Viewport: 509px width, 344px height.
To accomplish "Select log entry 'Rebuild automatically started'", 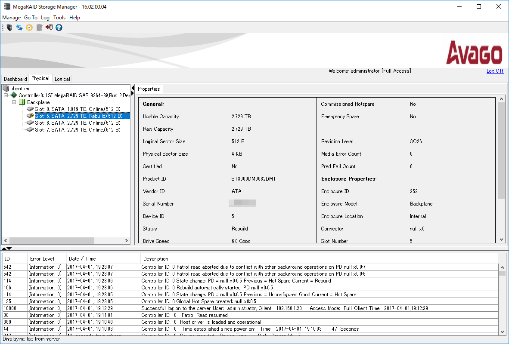I will pyautogui.click(x=251, y=288).
